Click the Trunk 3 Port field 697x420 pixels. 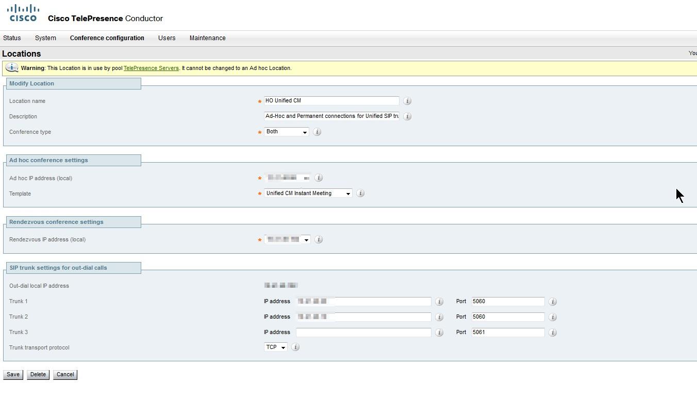(508, 332)
